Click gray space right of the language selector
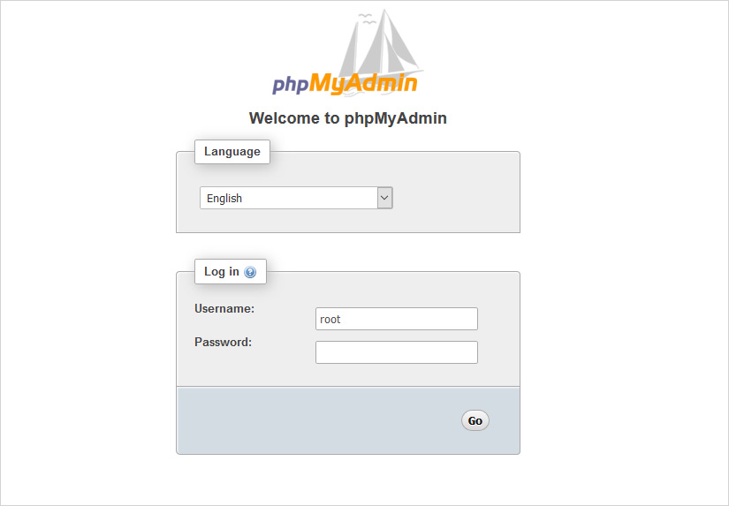This screenshot has height=506, width=729. [x=456, y=198]
